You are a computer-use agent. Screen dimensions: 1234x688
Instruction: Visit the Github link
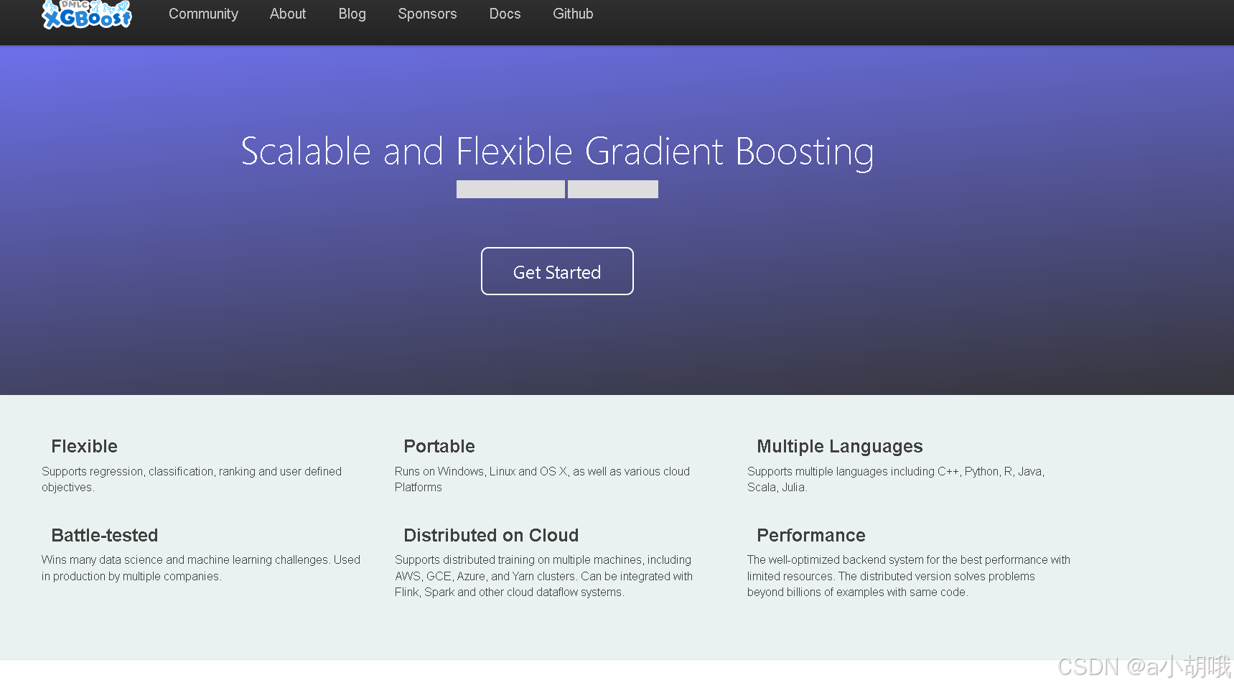(573, 14)
